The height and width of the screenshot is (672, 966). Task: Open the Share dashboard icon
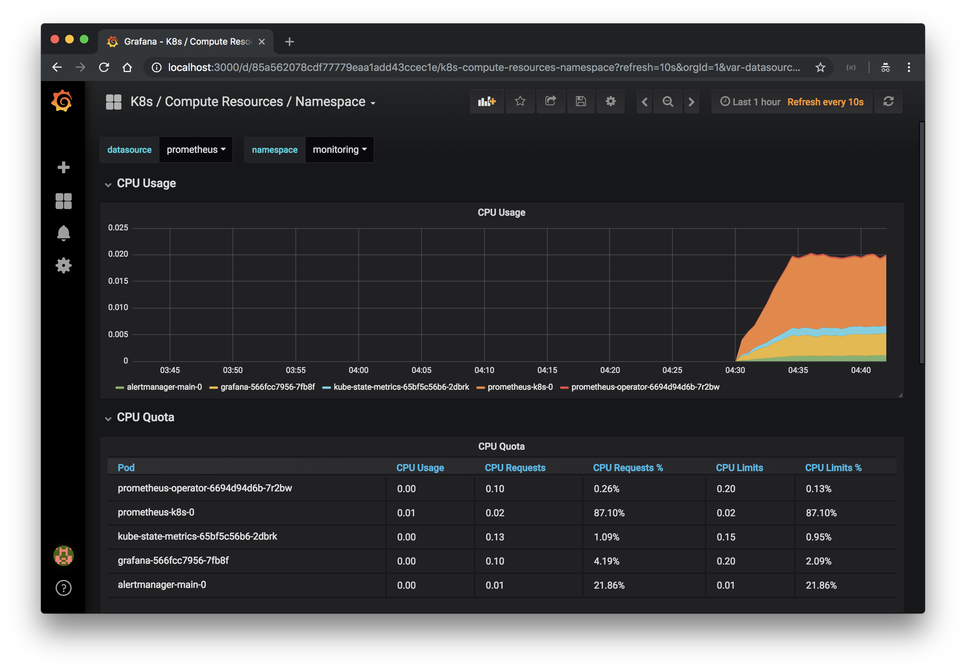550,101
